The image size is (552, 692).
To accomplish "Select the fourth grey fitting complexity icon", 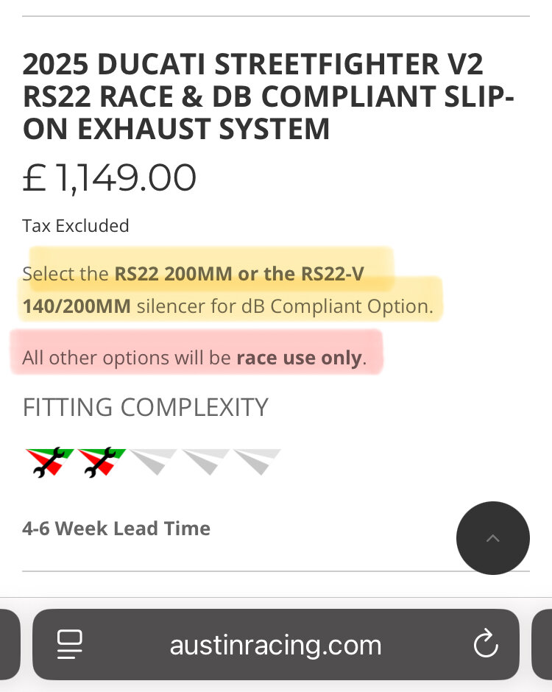I will 205,462.
